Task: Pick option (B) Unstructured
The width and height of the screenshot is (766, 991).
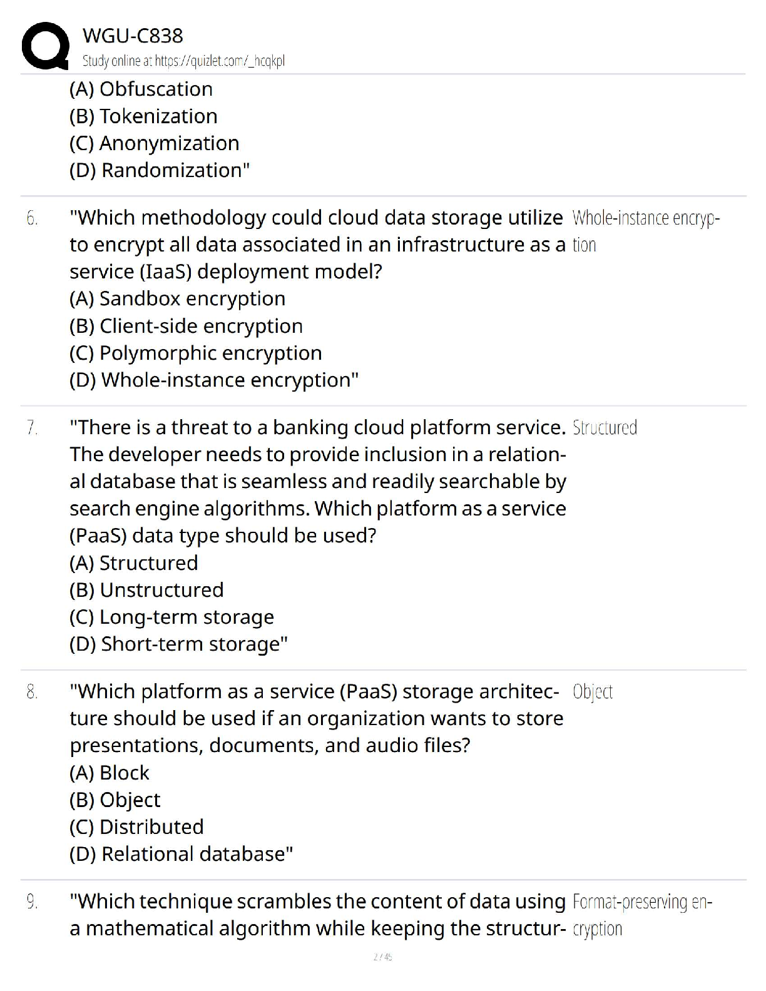Action: [x=146, y=590]
